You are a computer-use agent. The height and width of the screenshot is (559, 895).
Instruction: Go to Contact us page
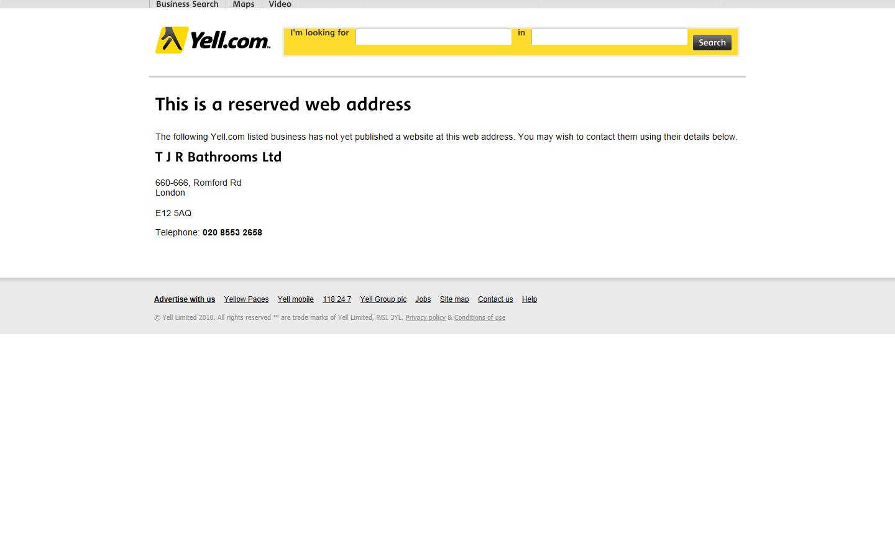pyautogui.click(x=495, y=299)
